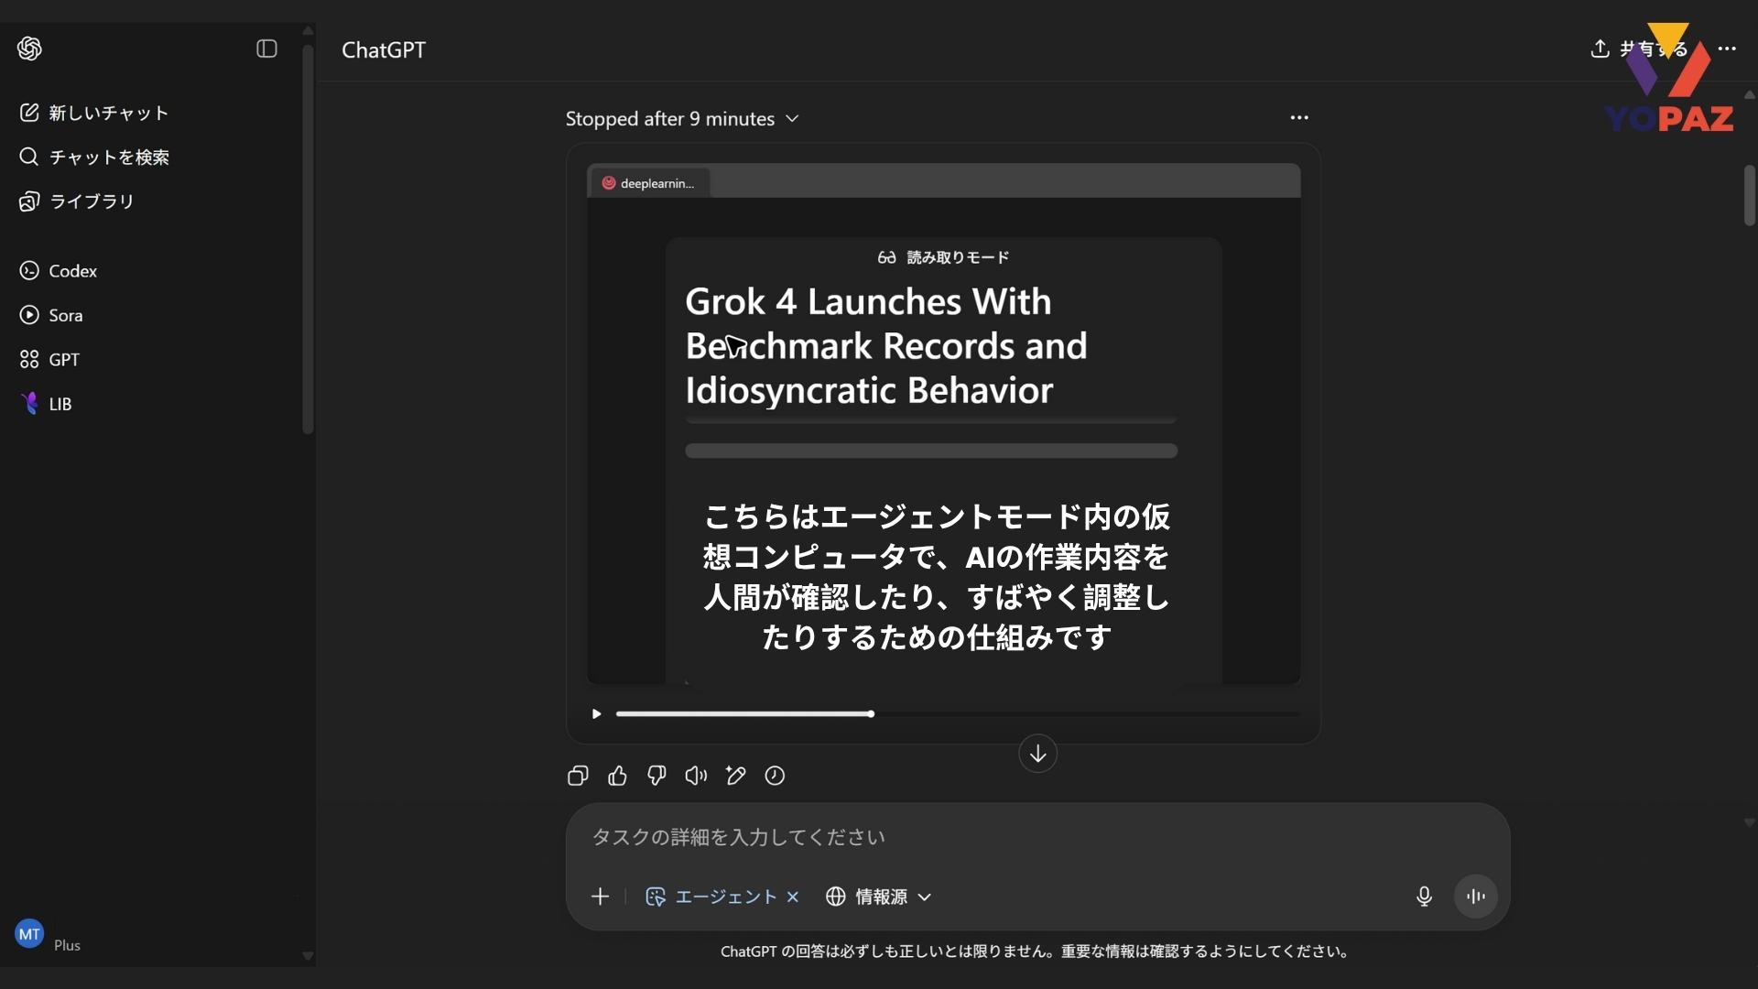Open the top-right three-dot options menu
Screen dimensions: 1758x989
click(1727, 49)
